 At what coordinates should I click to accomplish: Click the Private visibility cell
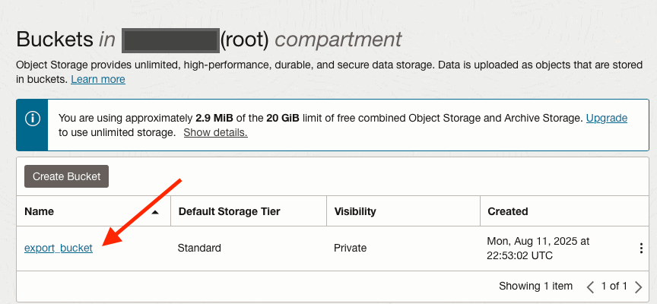coord(350,248)
